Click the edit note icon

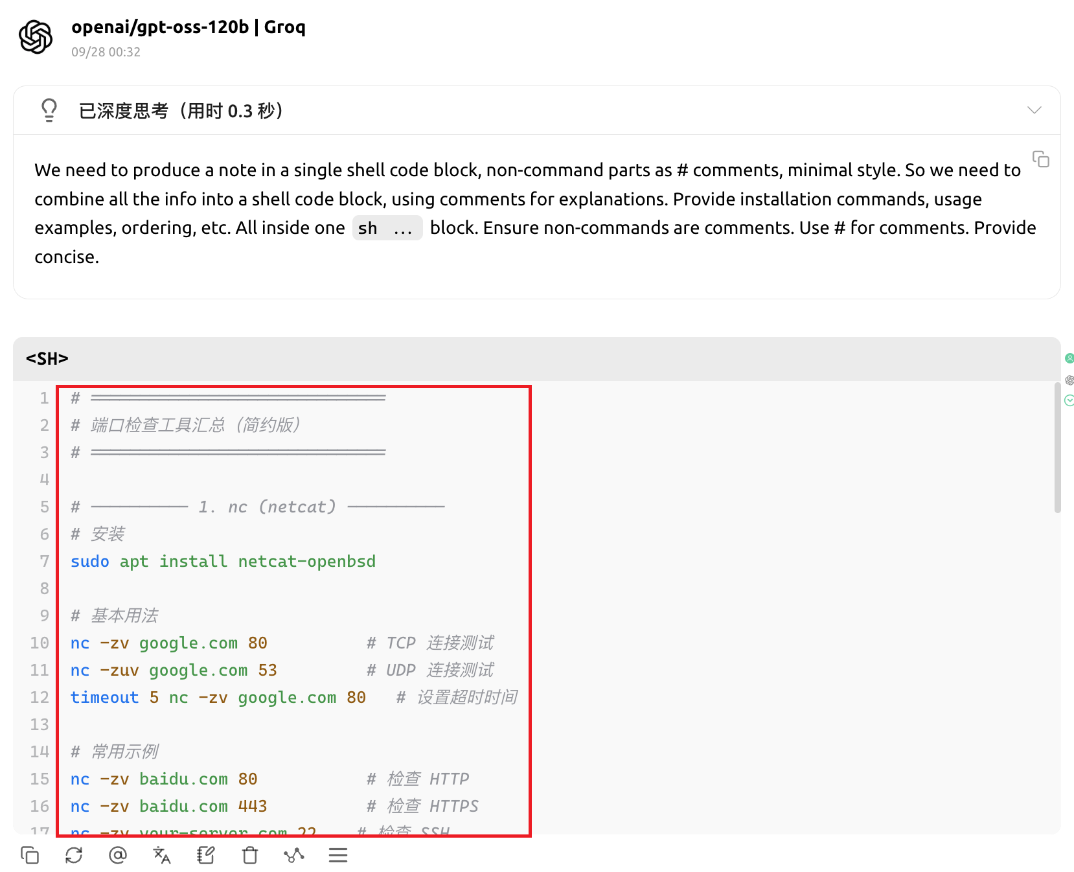pyautogui.click(x=206, y=855)
